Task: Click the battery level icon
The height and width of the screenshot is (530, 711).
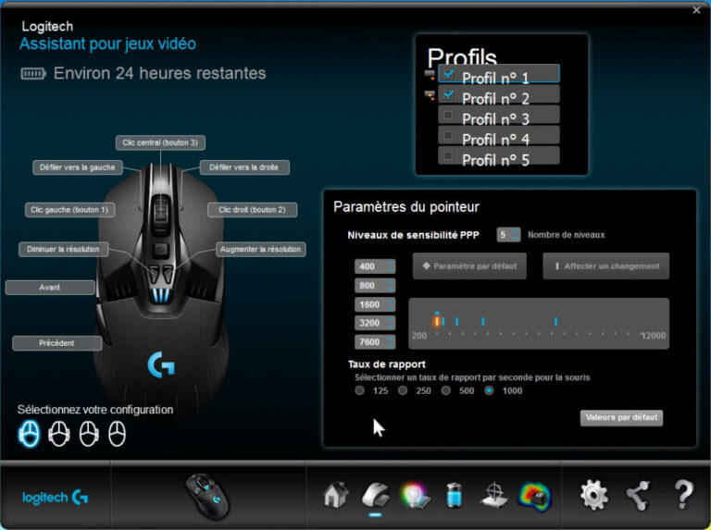Action: [x=33, y=73]
